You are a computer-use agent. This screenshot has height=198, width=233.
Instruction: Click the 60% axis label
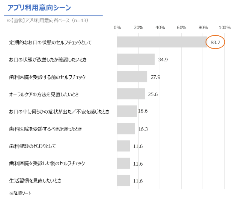pos(182,27)
